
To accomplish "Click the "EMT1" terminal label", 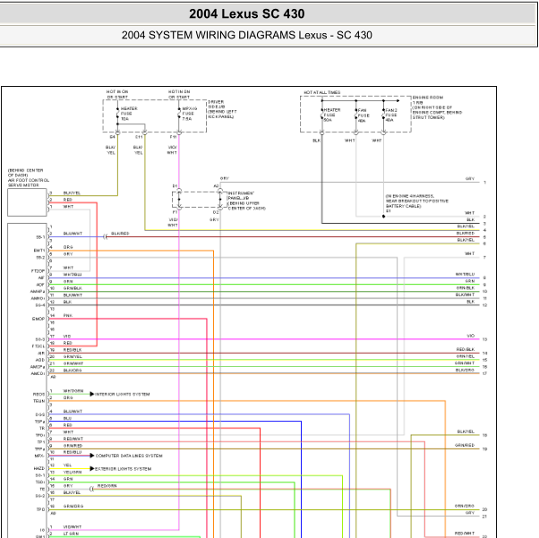I will coord(39,251).
